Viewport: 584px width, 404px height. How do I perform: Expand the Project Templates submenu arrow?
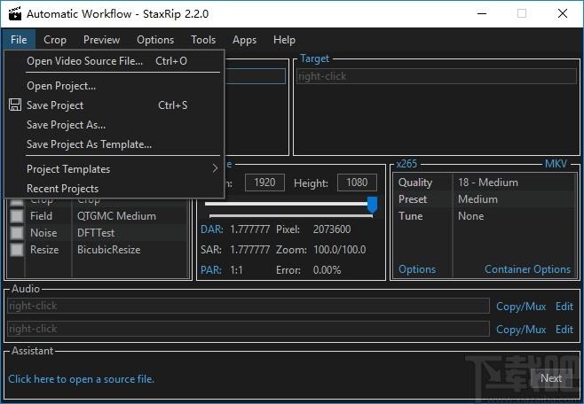click(x=215, y=168)
